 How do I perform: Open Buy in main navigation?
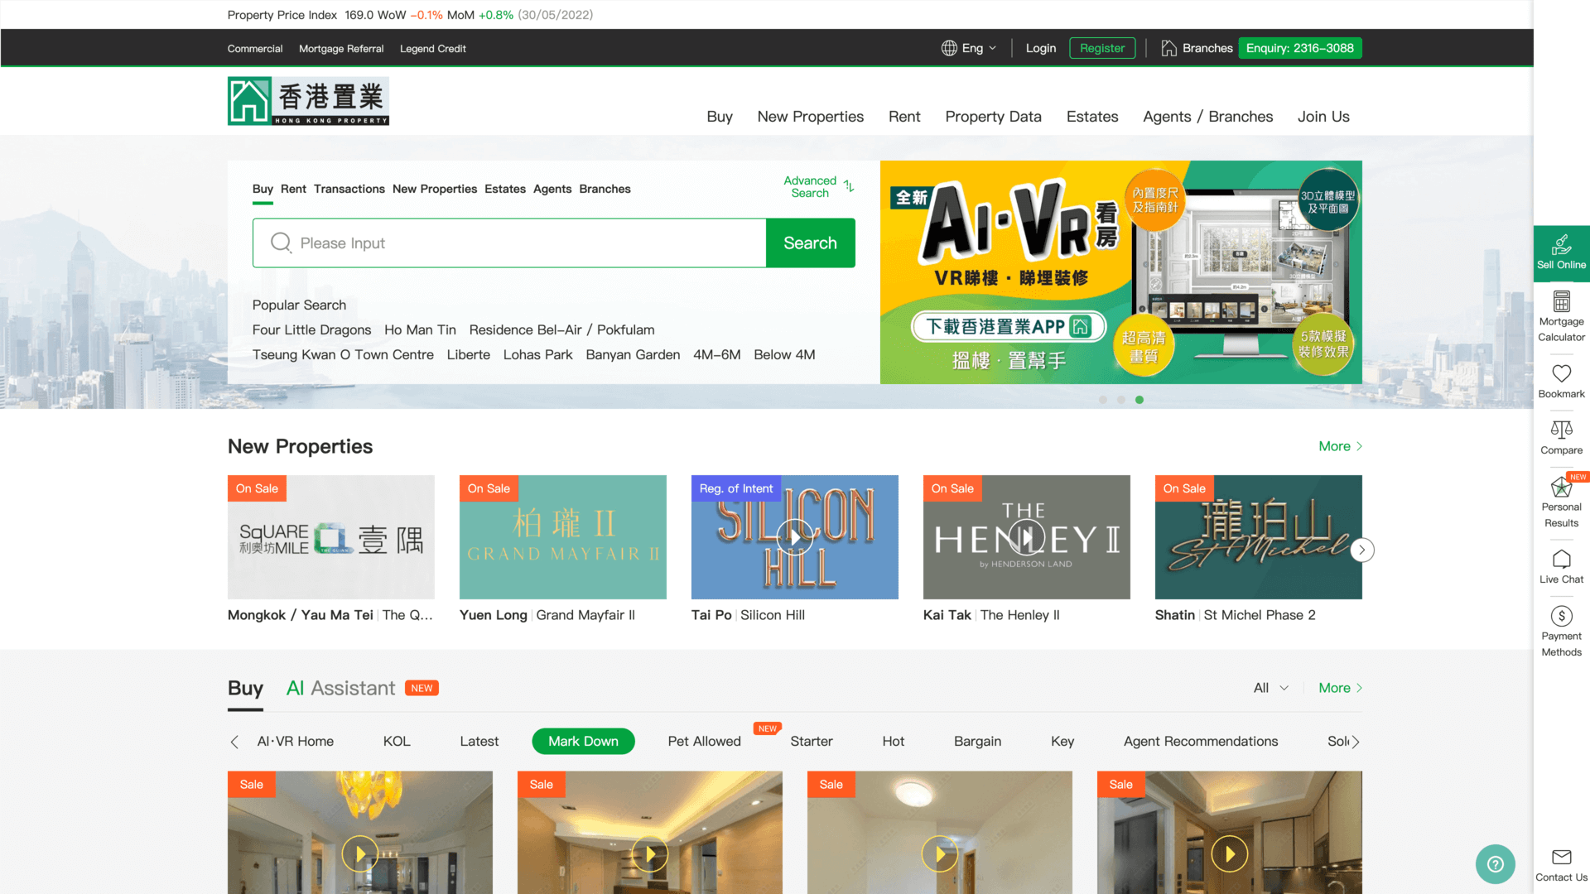point(720,117)
